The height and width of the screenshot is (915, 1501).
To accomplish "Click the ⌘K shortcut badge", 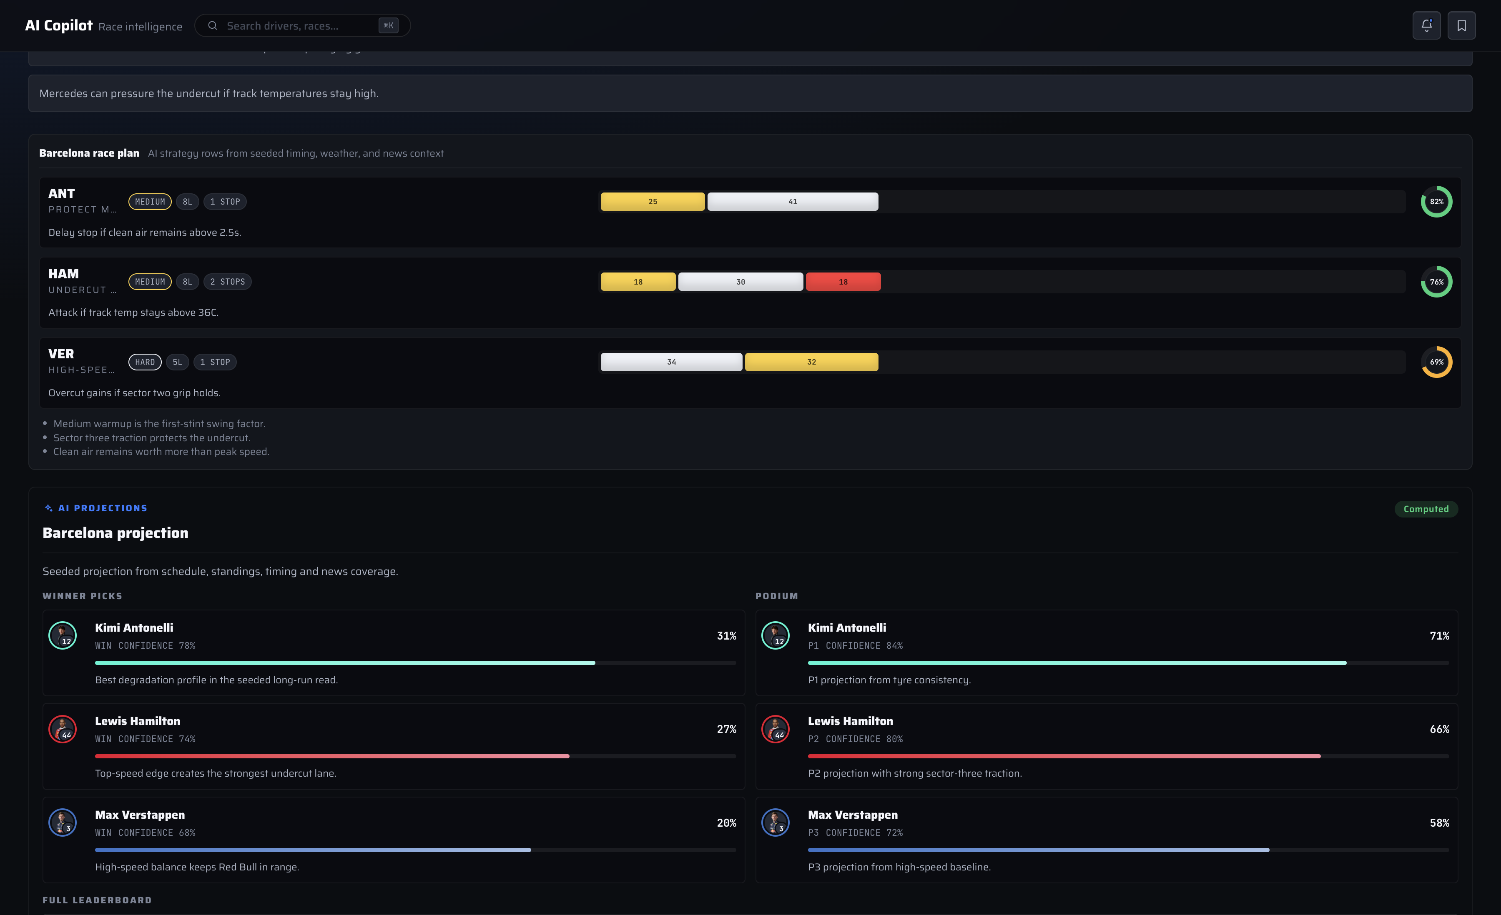I will tap(388, 25).
